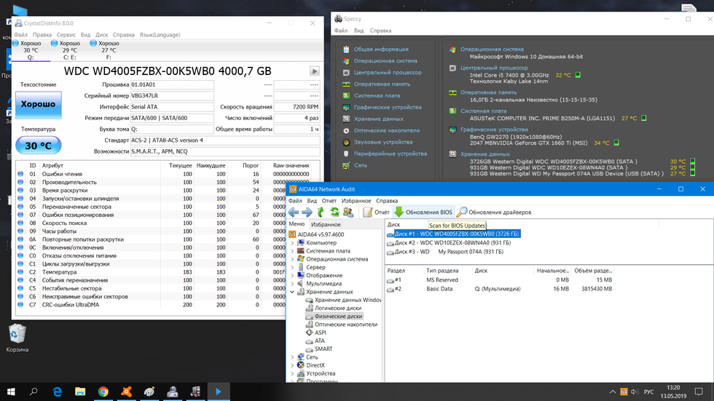Select Общая информация in Speccy sidebar
This screenshot has width=714, height=401.
[x=381, y=49]
